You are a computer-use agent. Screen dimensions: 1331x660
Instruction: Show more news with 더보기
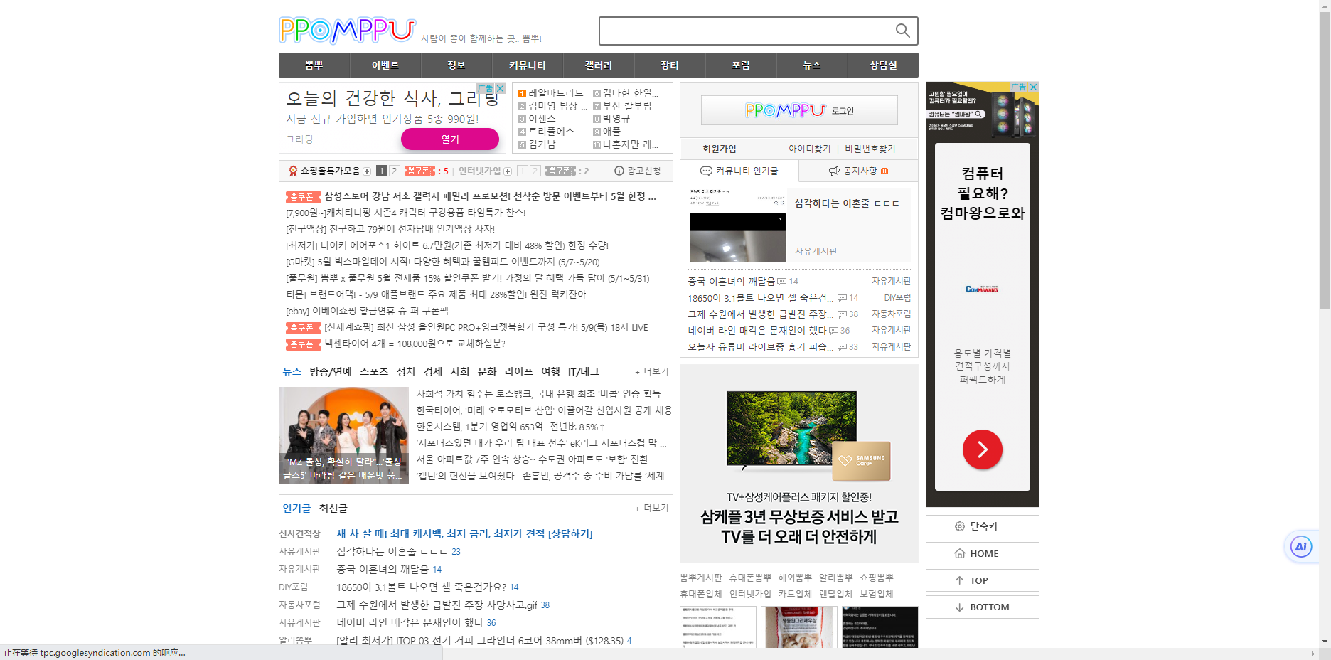coord(652,371)
